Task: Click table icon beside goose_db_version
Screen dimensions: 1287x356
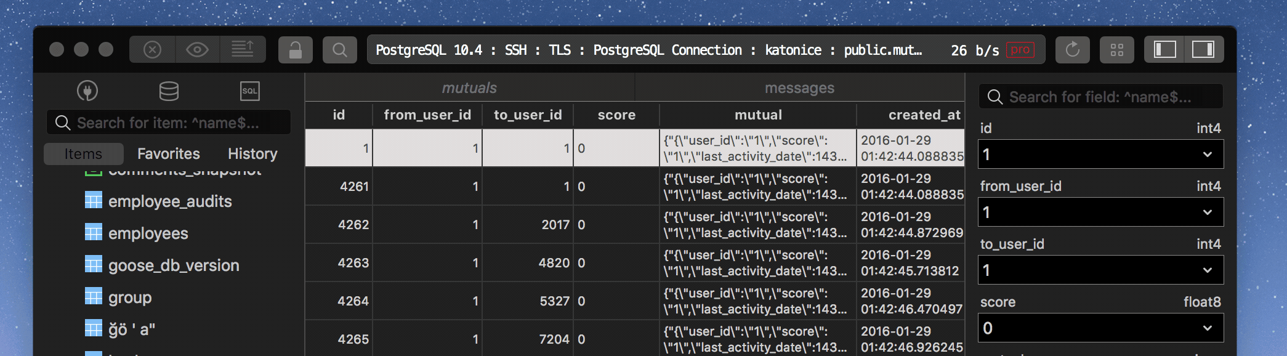Action: point(93,264)
